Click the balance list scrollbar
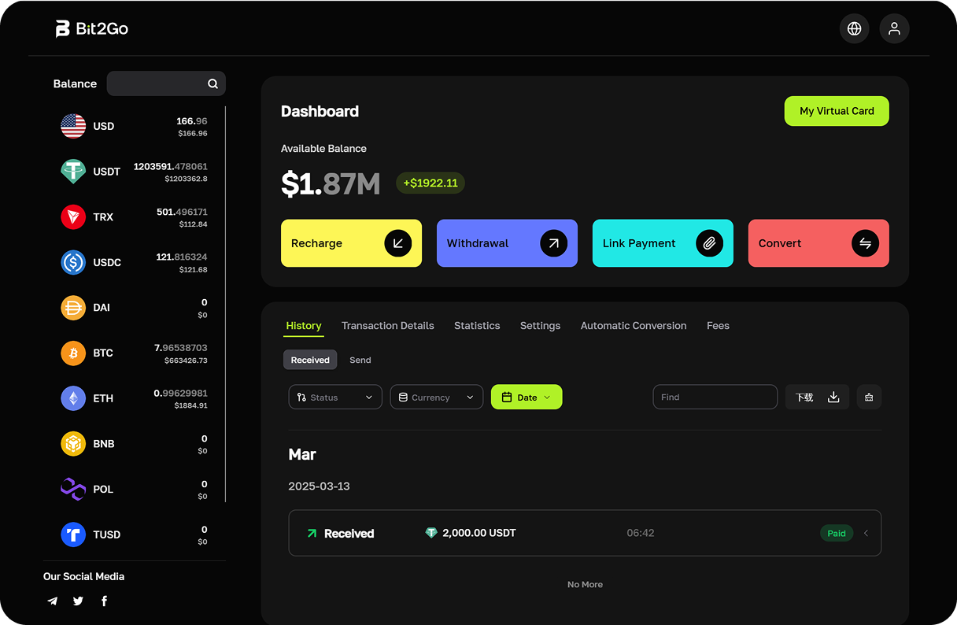Image resolution: width=957 pixels, height=625 pixels. 226,304
